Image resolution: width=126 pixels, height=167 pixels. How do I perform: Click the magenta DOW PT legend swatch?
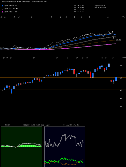coord(3,12)
